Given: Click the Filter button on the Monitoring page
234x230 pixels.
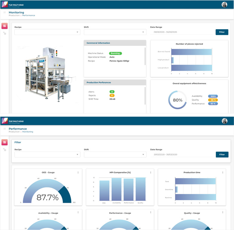Looking at the screenshot, I should coord(222,32).
